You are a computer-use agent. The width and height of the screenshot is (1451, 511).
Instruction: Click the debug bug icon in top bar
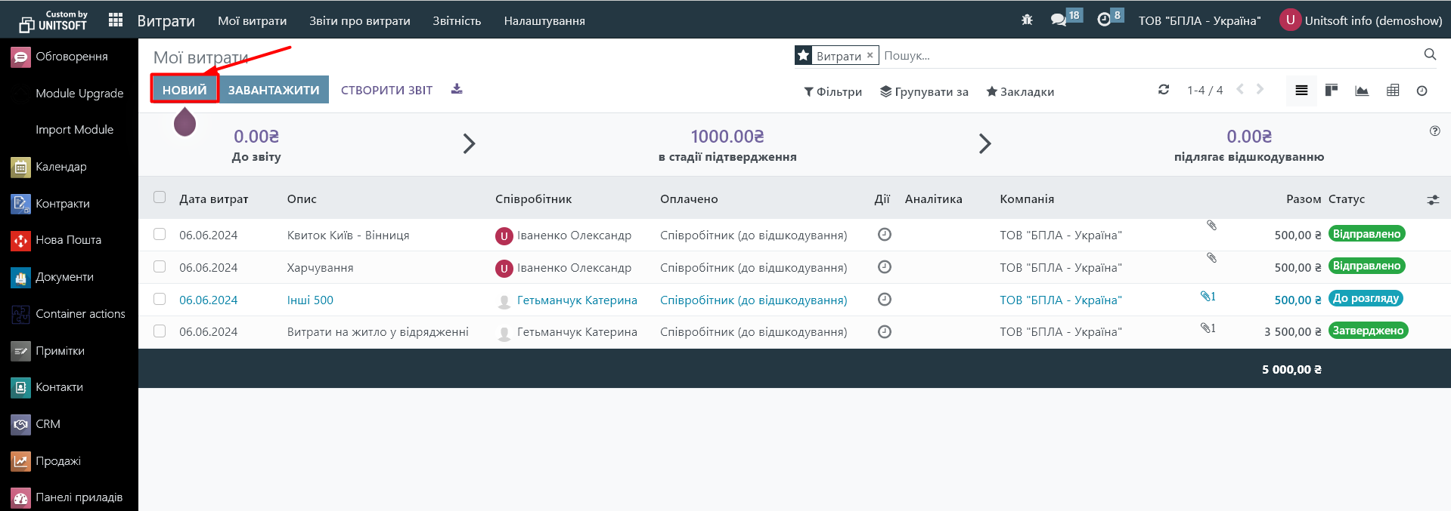click(x=1027, y=20)
